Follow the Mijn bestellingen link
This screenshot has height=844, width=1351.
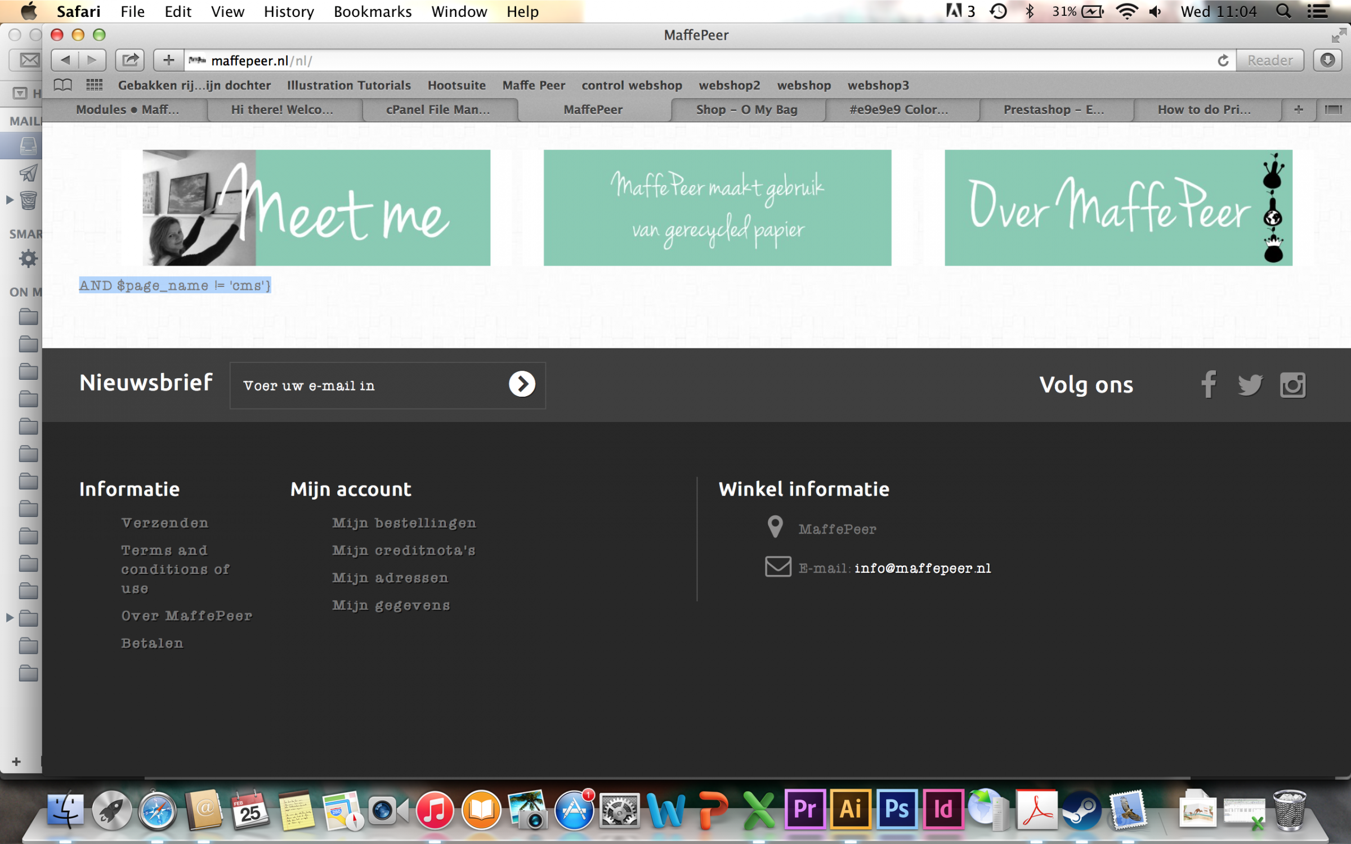click(x=404, y=523)
